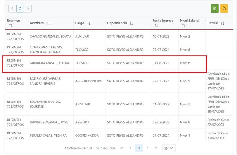Sort table by Régimen column arrows
The image size is (237, 155).
[11, 26]
